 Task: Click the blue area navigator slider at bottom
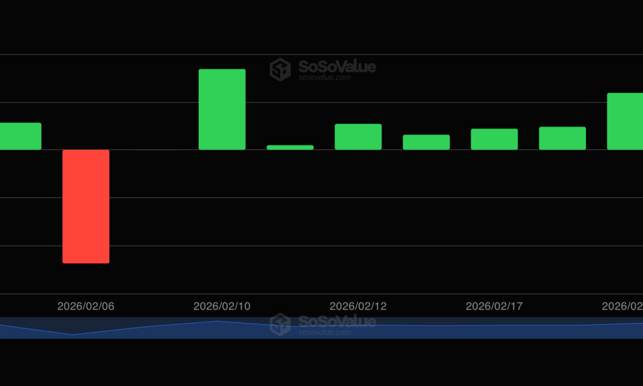pyautogui.click(x=321, y=329)
